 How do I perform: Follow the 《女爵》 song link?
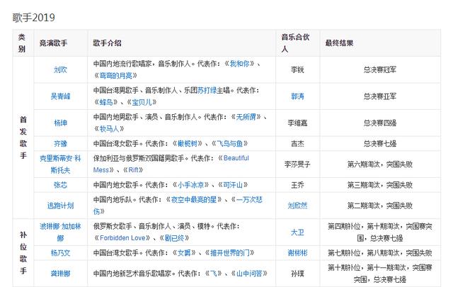(184, 253)
